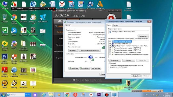
Task: Uncheck Драйвер в/в тополога канального уровня
Action: tap(110, 52)
